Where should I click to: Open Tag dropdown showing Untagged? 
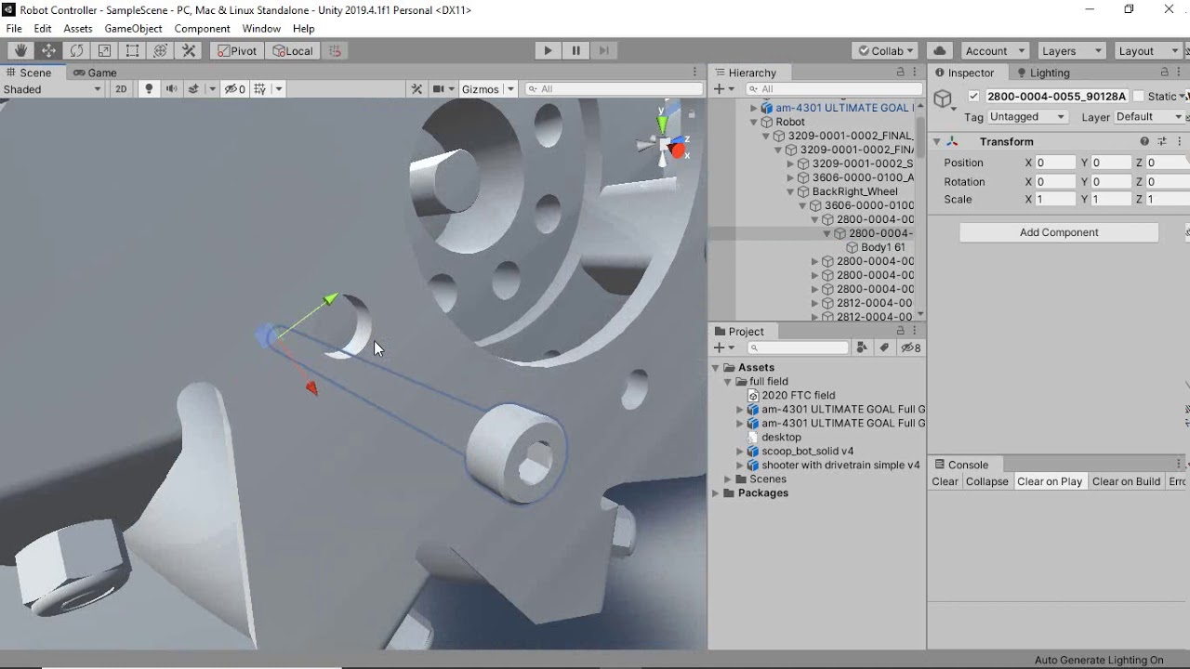tap(1028, 117)
